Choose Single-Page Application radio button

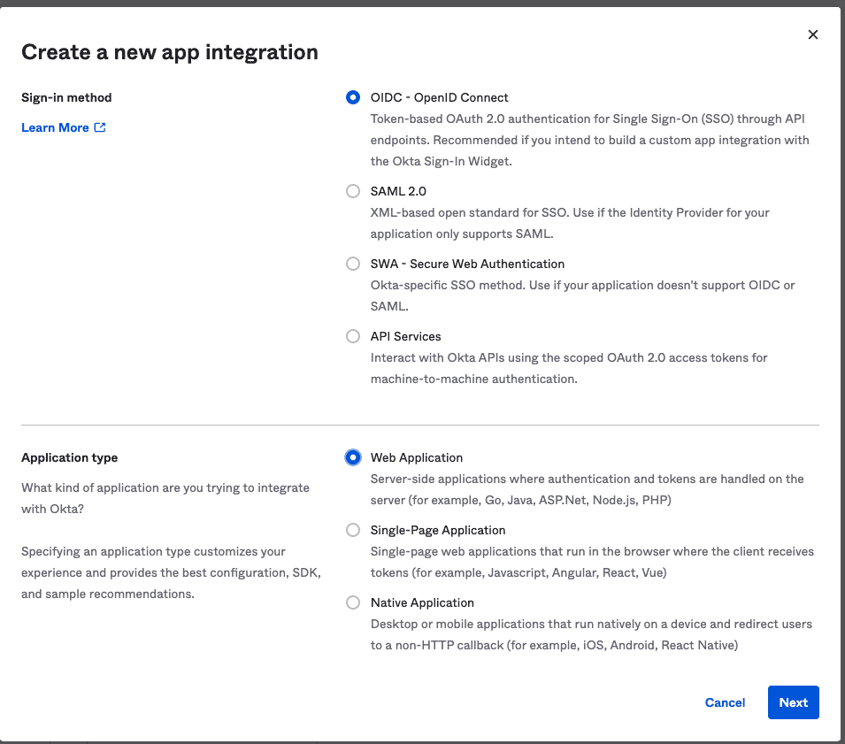[x=353, y=530]
